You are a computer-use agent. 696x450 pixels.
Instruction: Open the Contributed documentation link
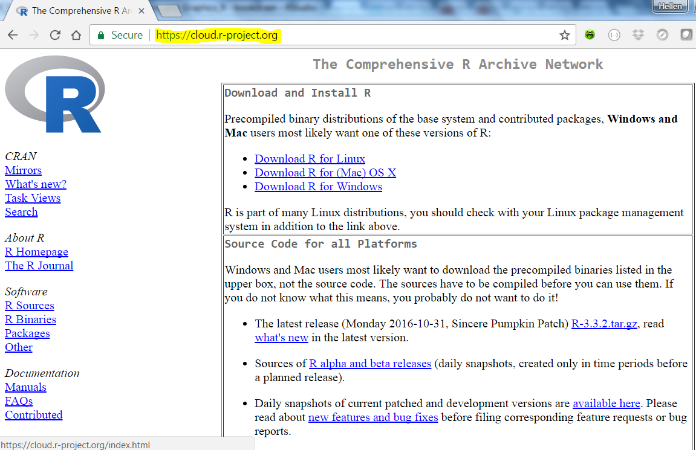(34, 414)
